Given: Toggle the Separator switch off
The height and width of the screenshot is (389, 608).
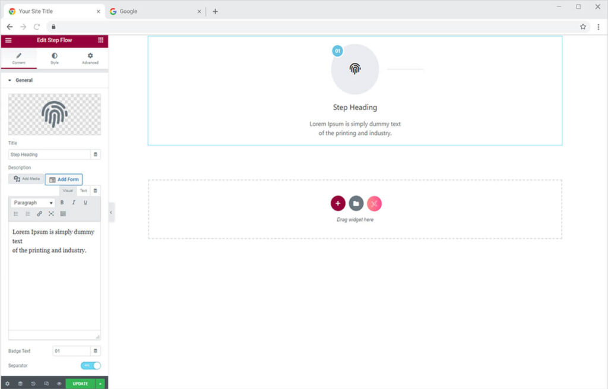Looking at the screenshot, I should [91, 366].
